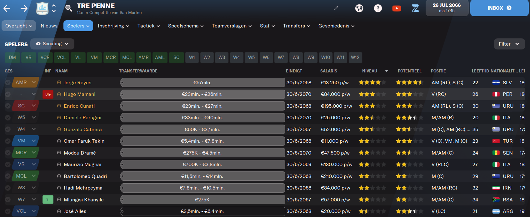
Task: Click the blue Z icon
Action: pos(415,8)
